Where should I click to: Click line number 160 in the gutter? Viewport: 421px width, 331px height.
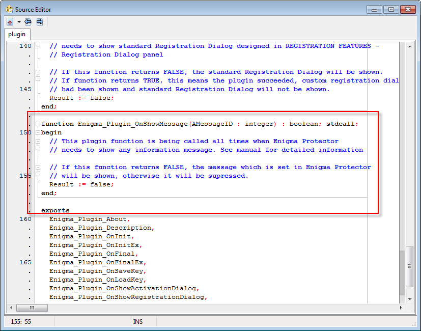pyautogui.click(x=25, y=219)
